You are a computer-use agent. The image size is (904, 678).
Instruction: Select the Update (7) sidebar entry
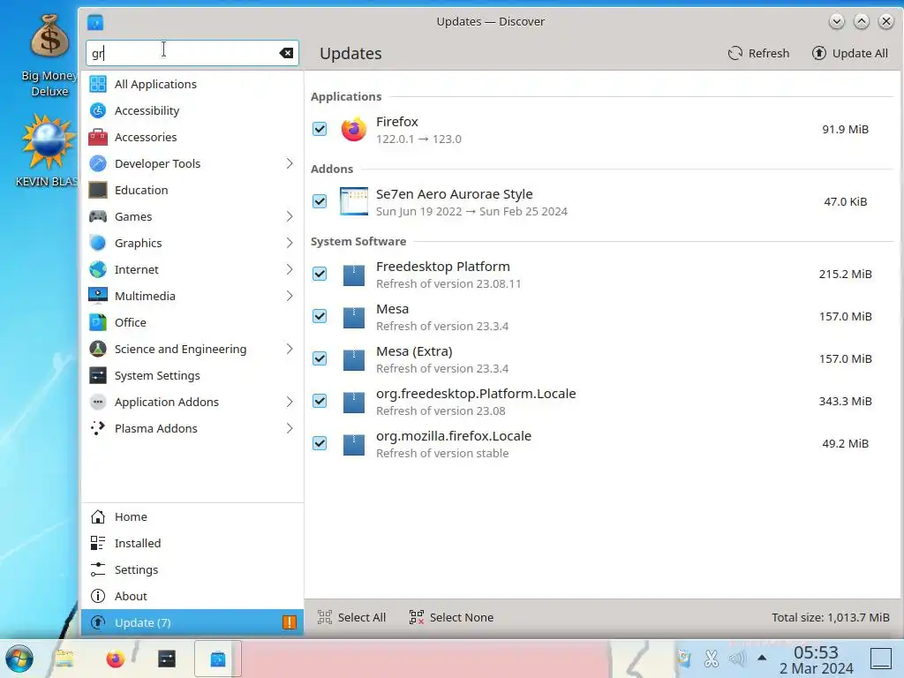click(192, 622)
